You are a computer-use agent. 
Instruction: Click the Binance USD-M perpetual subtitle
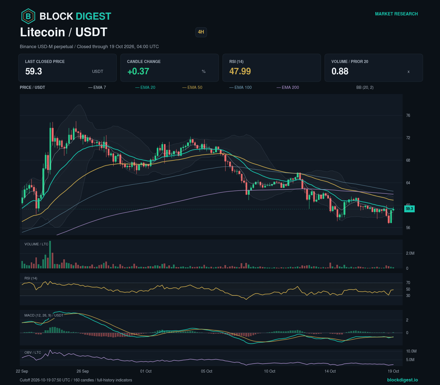pyautogui.click(x=89, y=46)
